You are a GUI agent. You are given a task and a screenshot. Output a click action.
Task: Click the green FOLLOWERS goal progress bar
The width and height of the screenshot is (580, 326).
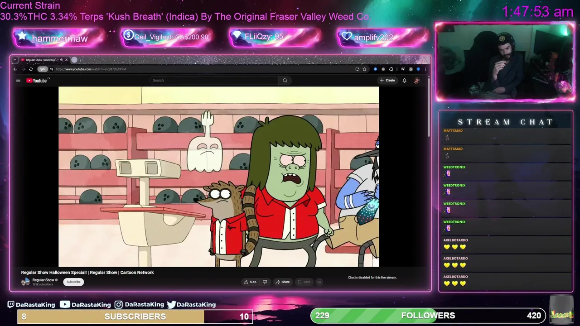428,316
